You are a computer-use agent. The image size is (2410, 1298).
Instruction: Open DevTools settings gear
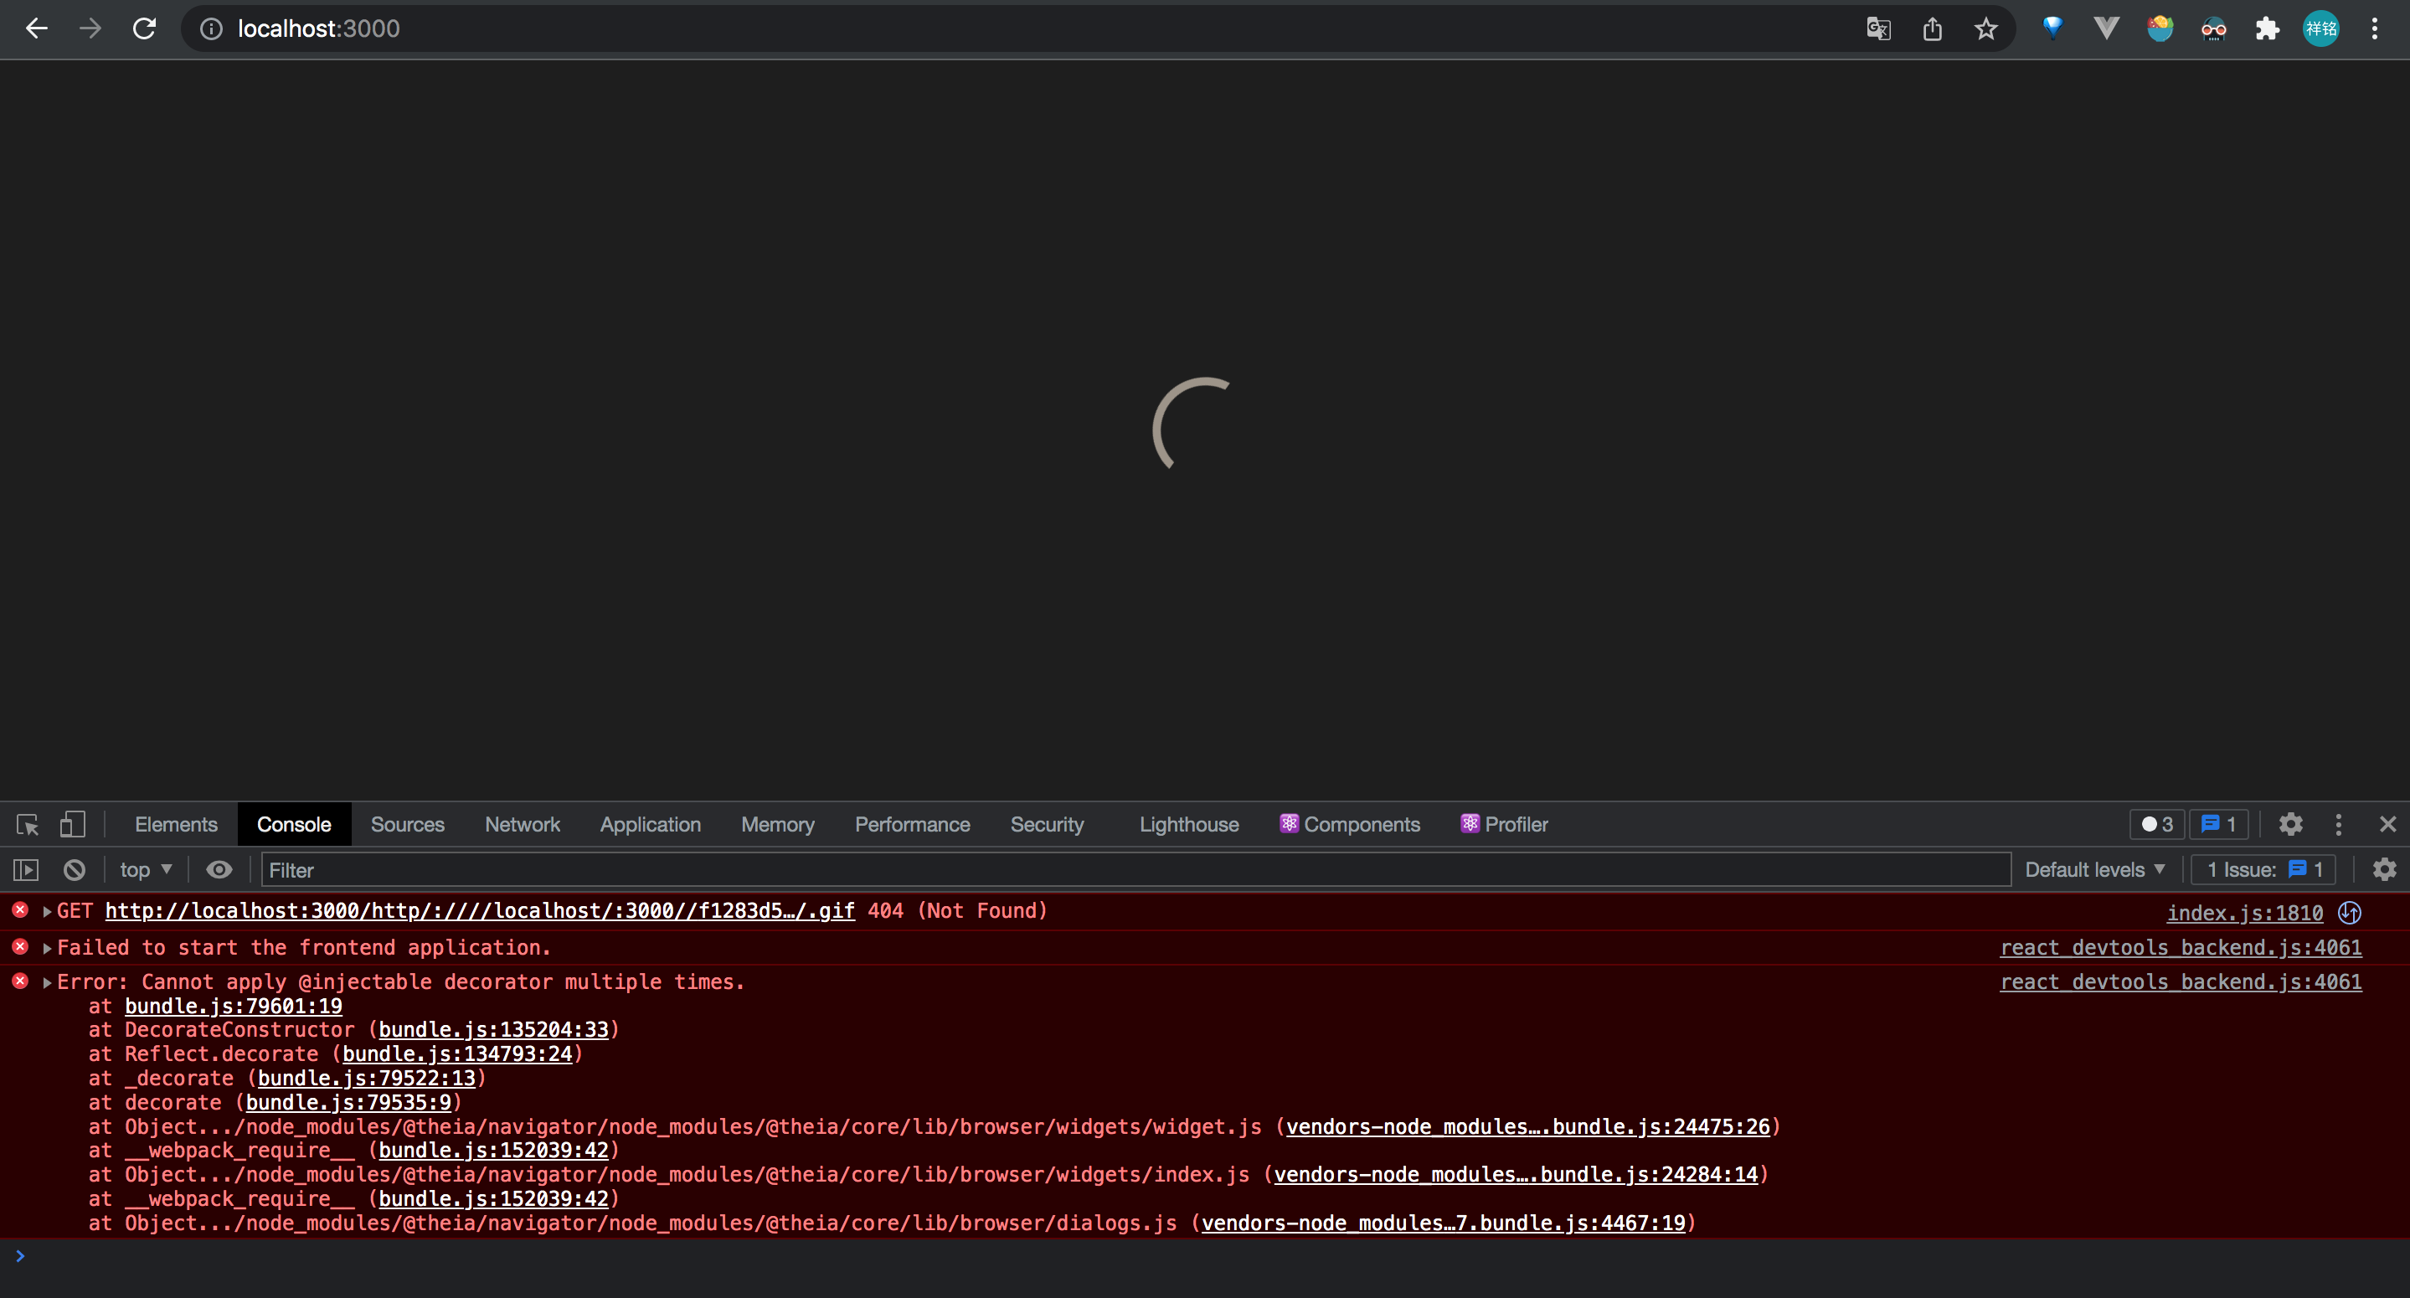click(x=2290, y=825)
